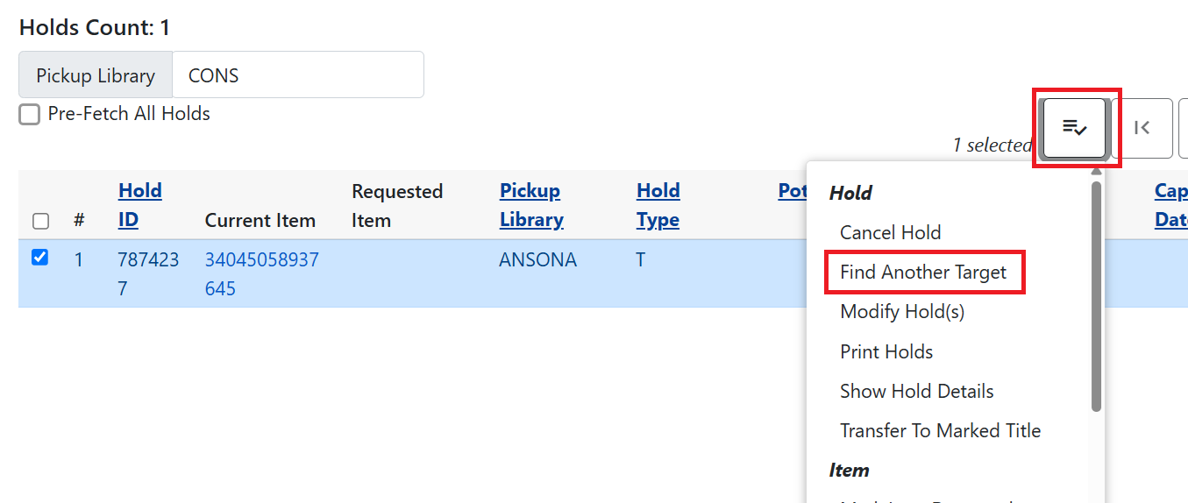Open Show Hold Details
Screen dimensions: 1188x503
coord(916,391)
